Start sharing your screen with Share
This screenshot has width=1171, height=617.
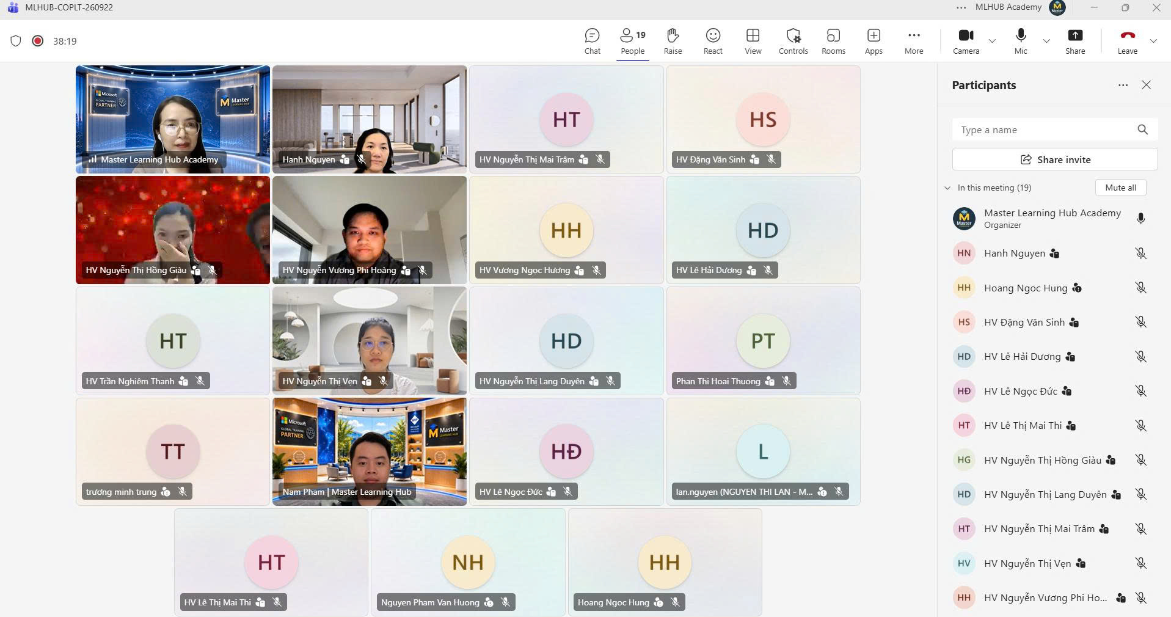(x=1075, y=42)
